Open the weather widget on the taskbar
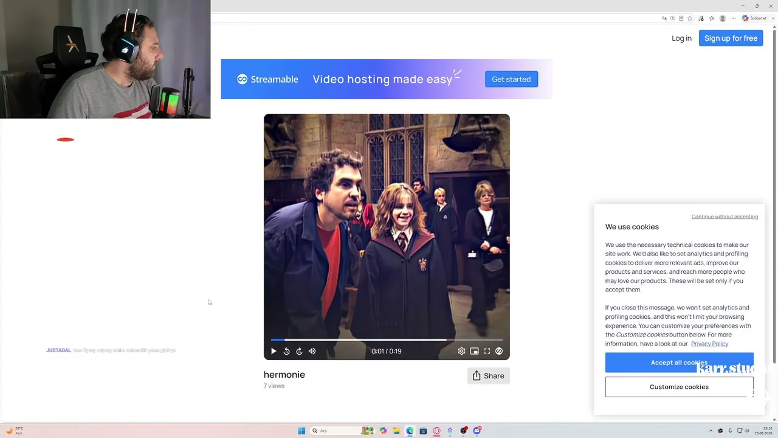This screenshot has height=438, width=778. tap(13, 431)
